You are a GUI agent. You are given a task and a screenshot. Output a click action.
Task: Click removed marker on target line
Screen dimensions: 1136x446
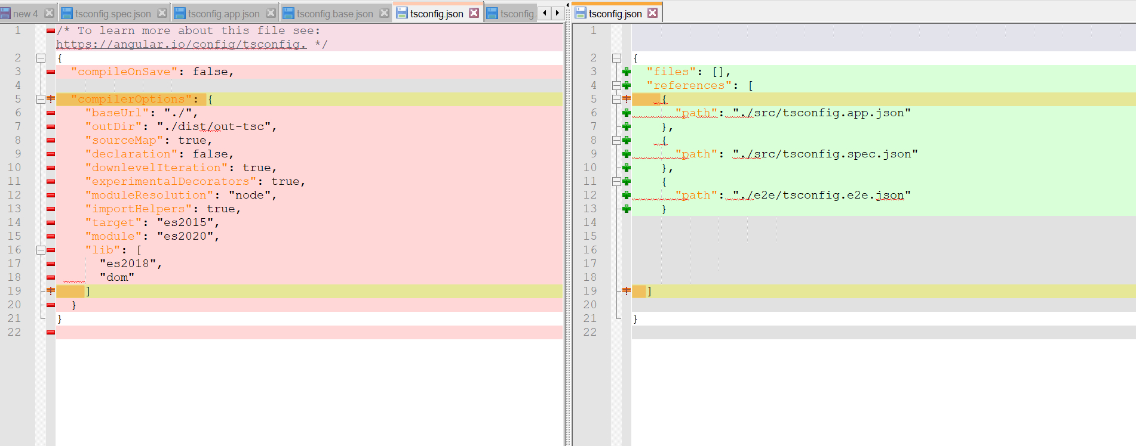point(51,222)
